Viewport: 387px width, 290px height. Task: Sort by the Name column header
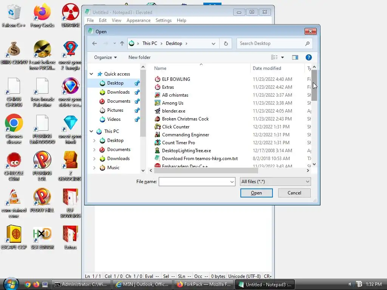click(201, 69)
